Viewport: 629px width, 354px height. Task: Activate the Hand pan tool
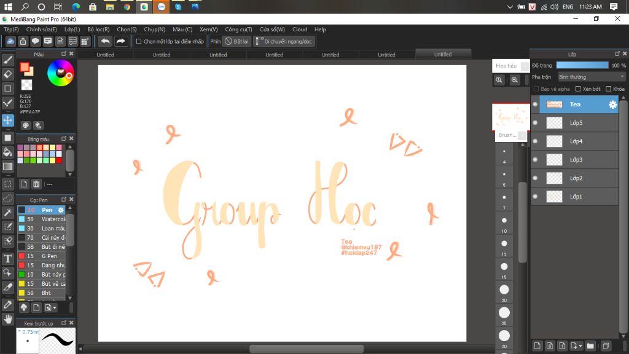click(8, 318)
